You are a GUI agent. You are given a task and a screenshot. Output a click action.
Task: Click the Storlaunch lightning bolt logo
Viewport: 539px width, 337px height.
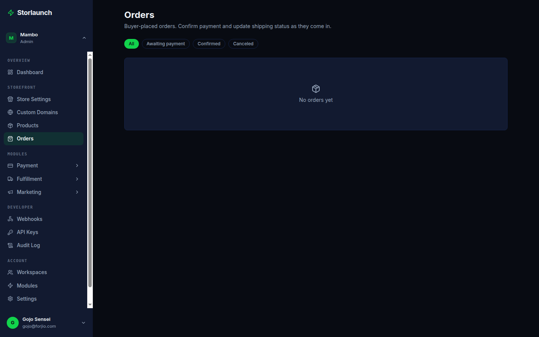pos(11,13)
